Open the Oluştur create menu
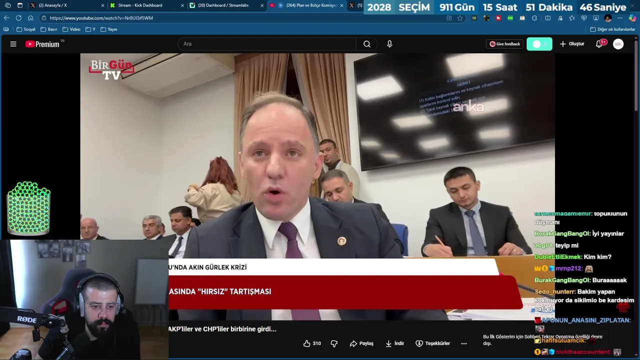 tap(572, 44)
